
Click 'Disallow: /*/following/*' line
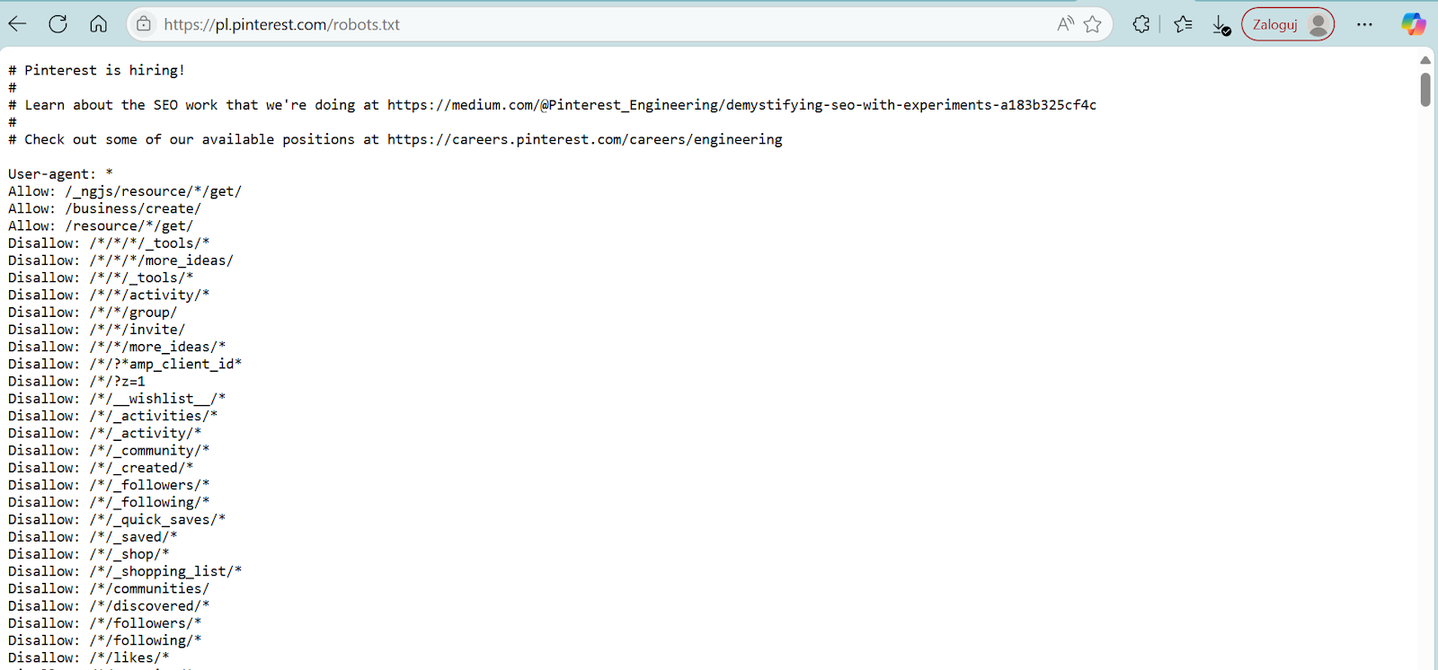(x=105, y=640)
